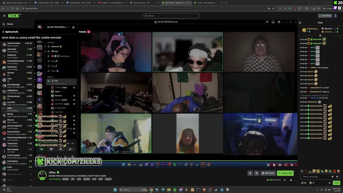
Task: Click the Gift Subs button
Action: pyautogui.click(x=268, y=173)
